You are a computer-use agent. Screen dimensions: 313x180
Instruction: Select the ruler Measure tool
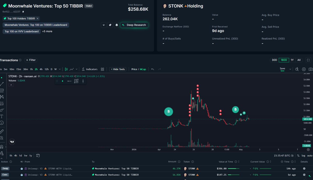point(2,131)
